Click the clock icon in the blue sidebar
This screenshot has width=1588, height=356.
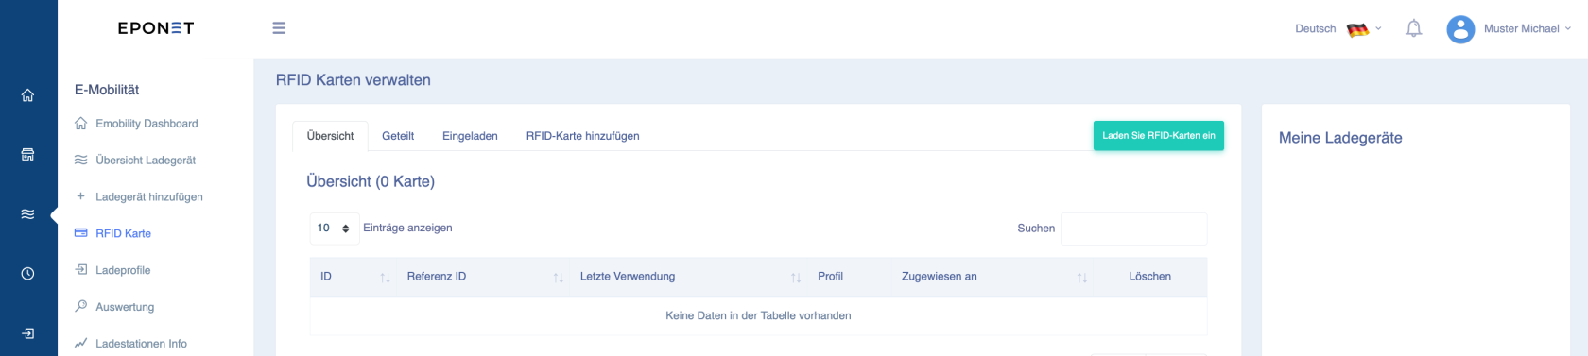(27, 274)
